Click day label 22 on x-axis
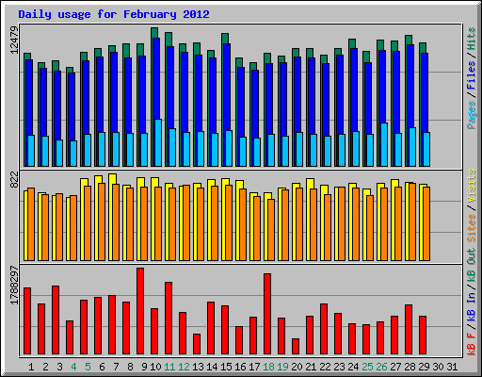This screenshot has width=482, height=377. pyautogui.click(x=325, y=367)
